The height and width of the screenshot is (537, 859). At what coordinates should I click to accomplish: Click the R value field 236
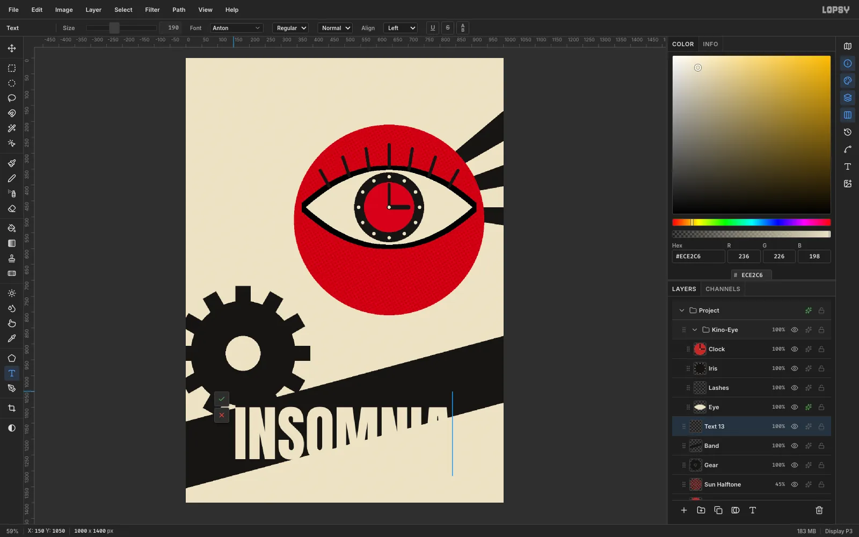(744, 257)
